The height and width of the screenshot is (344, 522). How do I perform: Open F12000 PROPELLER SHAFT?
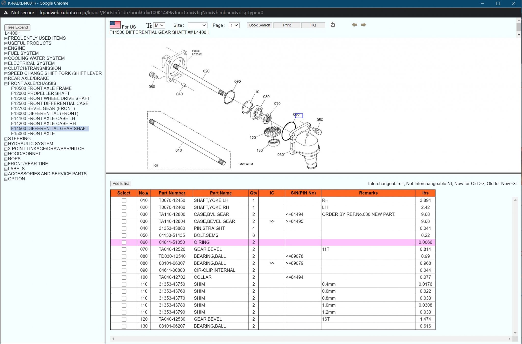40,93
